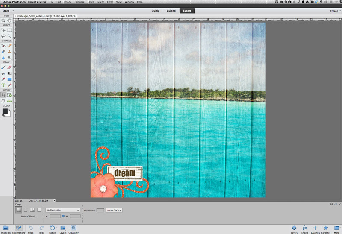
Task: Open the No Restriction aspect ratio dropdown
Action: pos(63,210)
